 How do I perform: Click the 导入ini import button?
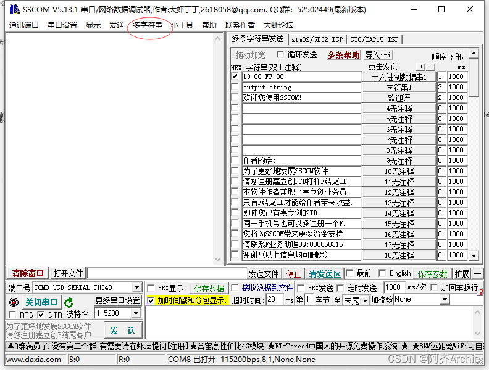378,55
